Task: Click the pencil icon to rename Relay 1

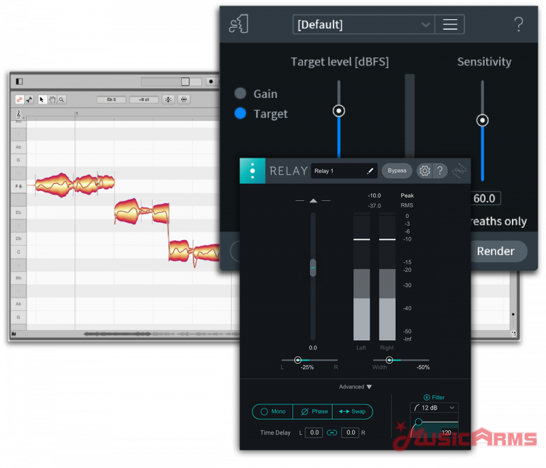Action: (x=370, y=170)
